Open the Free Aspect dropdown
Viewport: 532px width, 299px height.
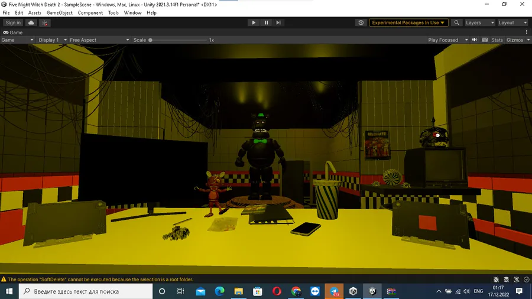(x=99, y=40)
